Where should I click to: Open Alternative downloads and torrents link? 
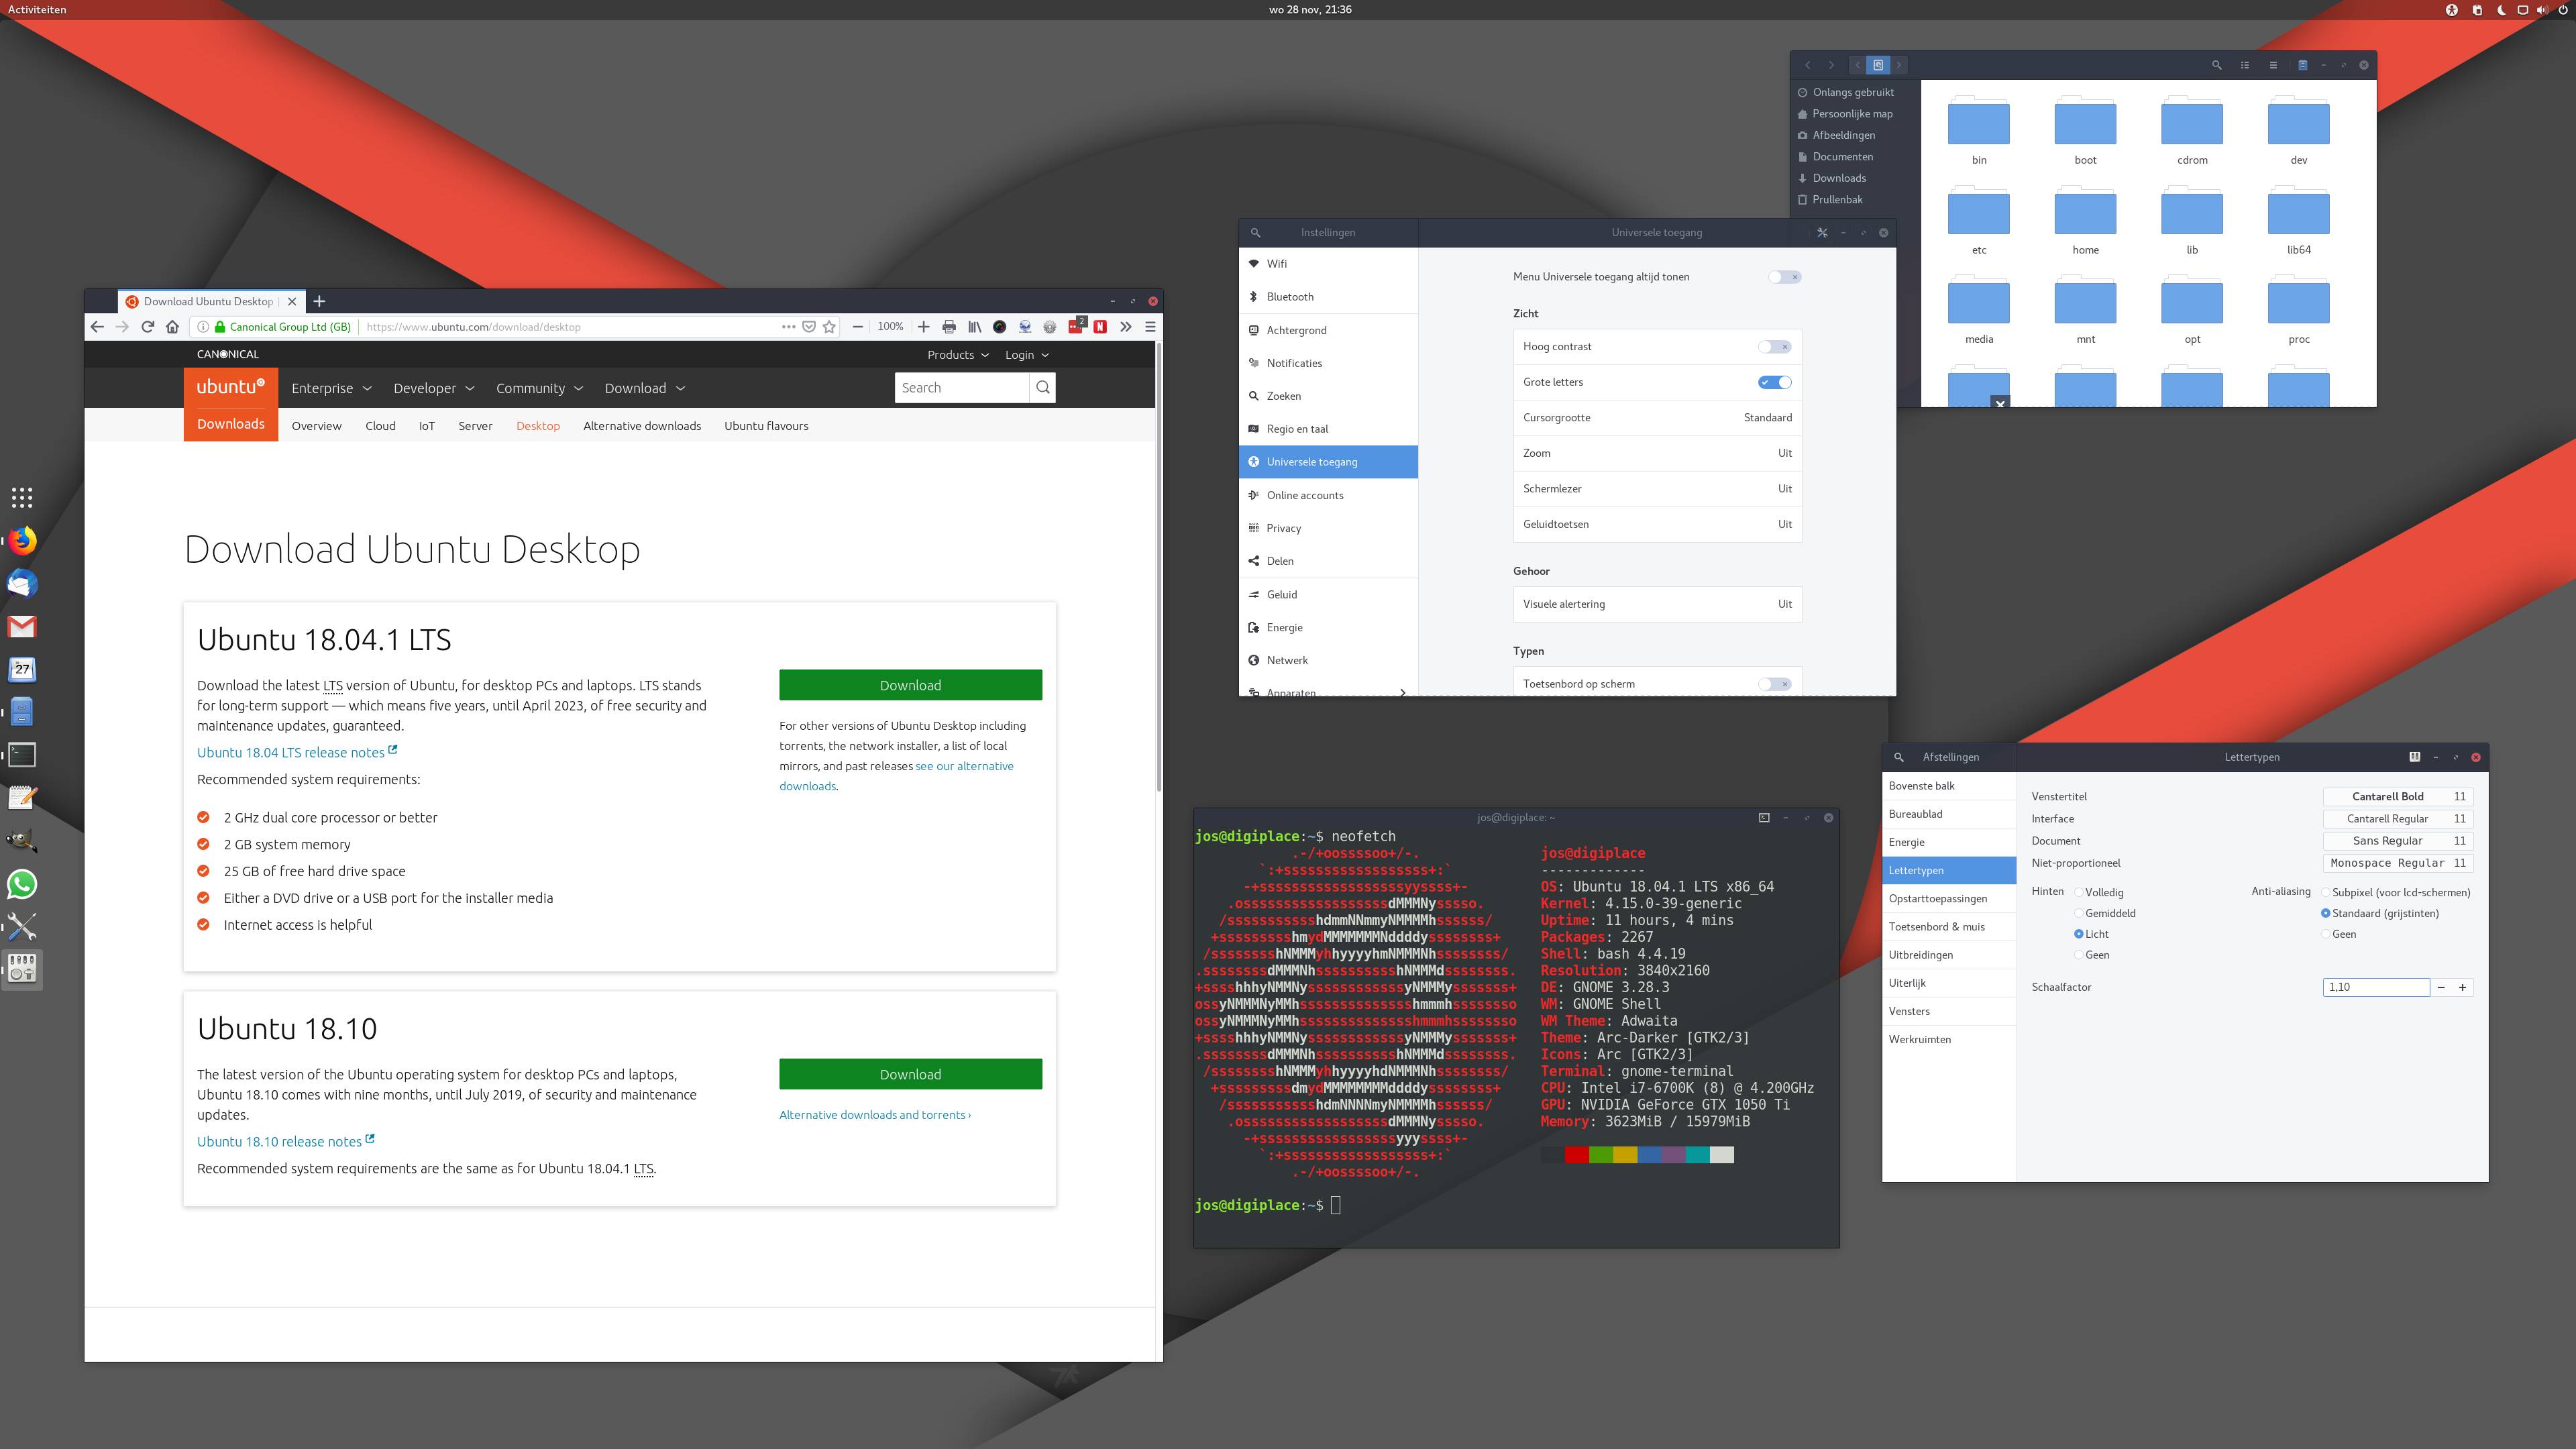click(x=875, y=1115)
